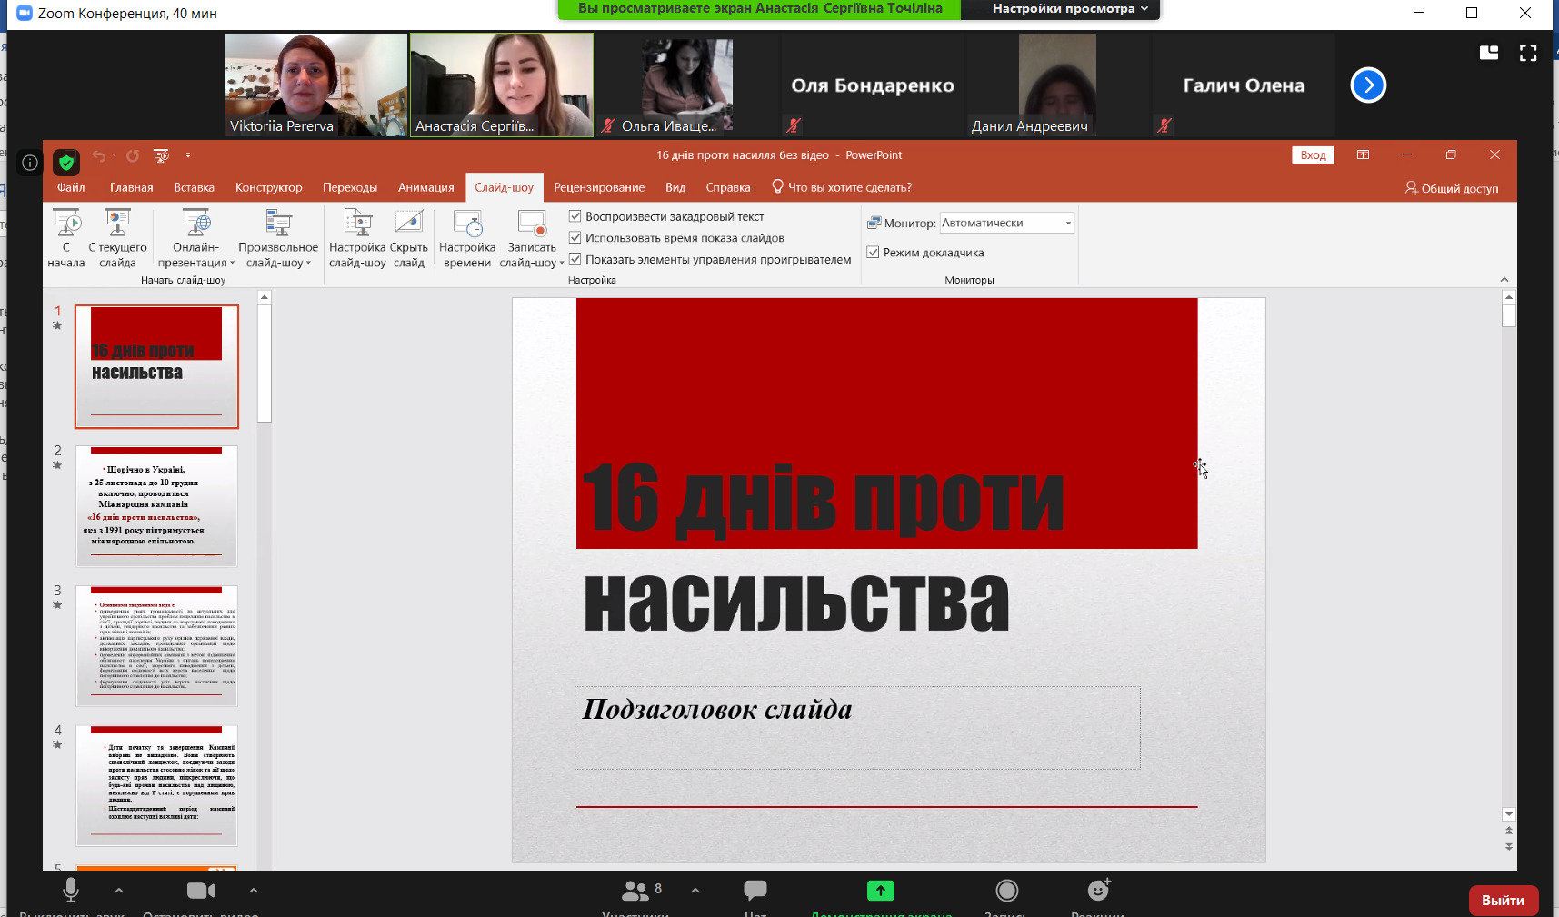Start slideshow from beginning icon
The height and width of the screenshot is (917, 1559).
(x=66, y=223)
